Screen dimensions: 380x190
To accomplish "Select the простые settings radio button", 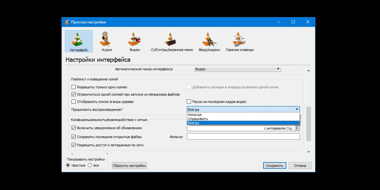I will pos(68,165).
